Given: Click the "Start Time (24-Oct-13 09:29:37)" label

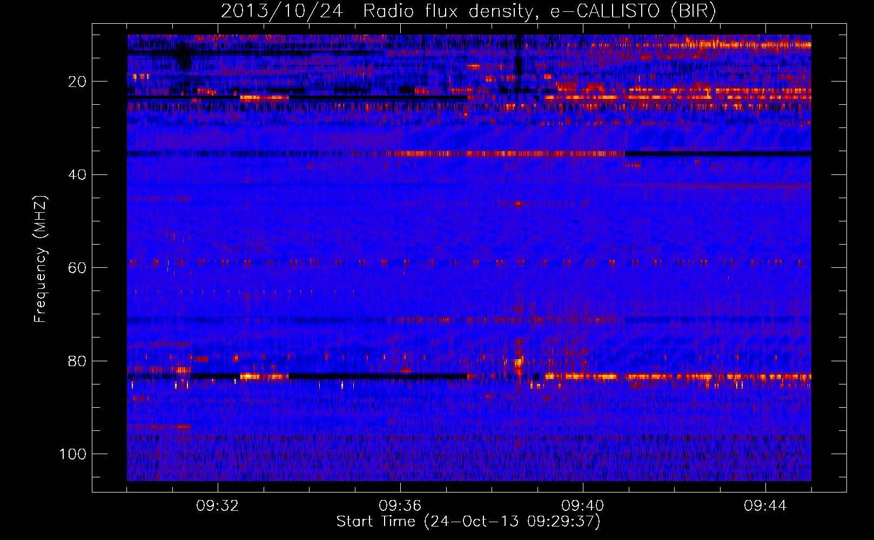Looking at the screenshot, I should click(x=468, y=522).
